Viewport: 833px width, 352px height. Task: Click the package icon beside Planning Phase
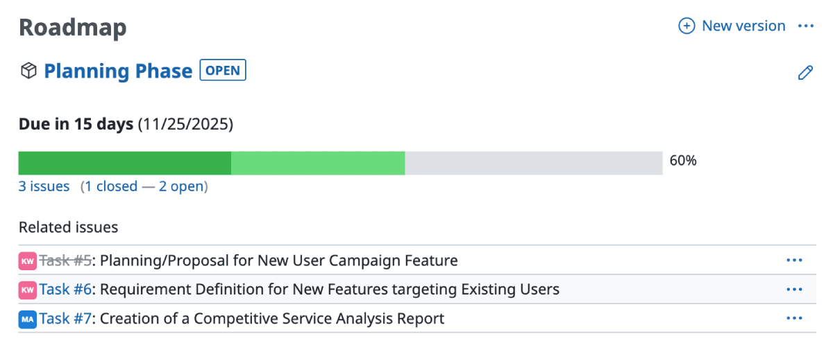coord(28,71)
